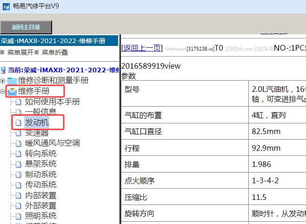The height and width of the screenshot is (224, 306).
Task: Click the page icon beside 传动系统
Action: click(18, 185)
